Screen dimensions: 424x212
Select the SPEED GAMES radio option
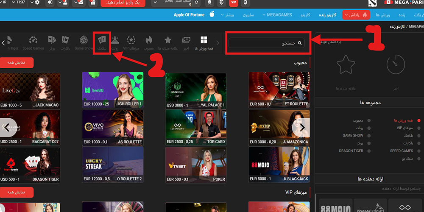point(419,151)
